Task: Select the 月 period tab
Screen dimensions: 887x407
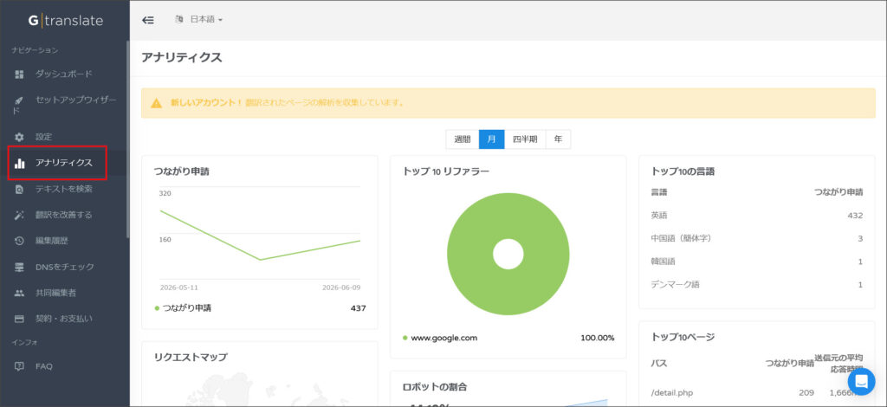Action: [492, 139]
